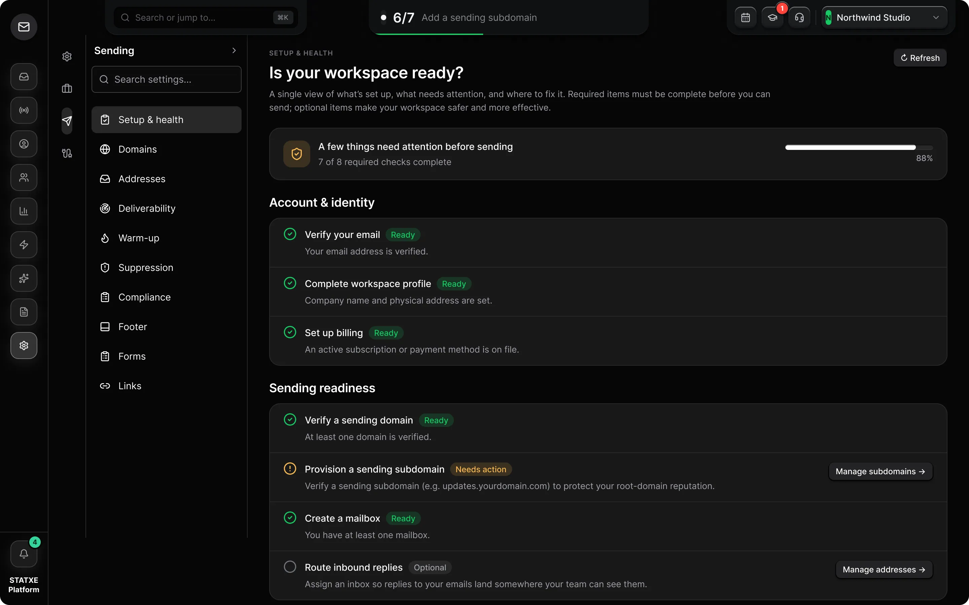Click the Route inbound replies empty circle
This screenshot has height=605, width=969.
click(x=290, y=567)
